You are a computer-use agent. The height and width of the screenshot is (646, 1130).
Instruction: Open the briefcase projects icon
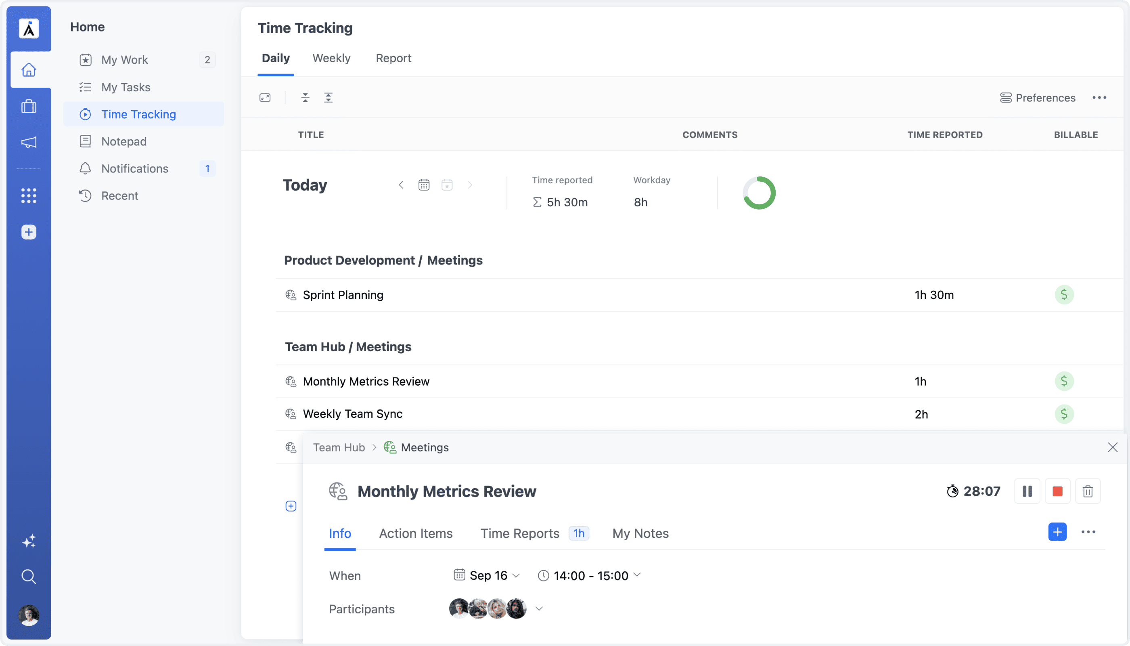pos(29,107)
